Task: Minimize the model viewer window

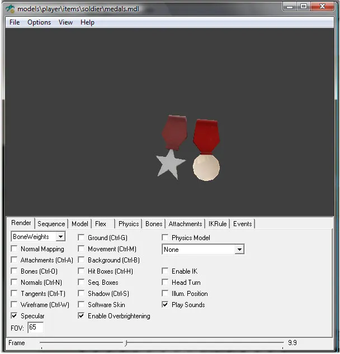Action: 289,7
